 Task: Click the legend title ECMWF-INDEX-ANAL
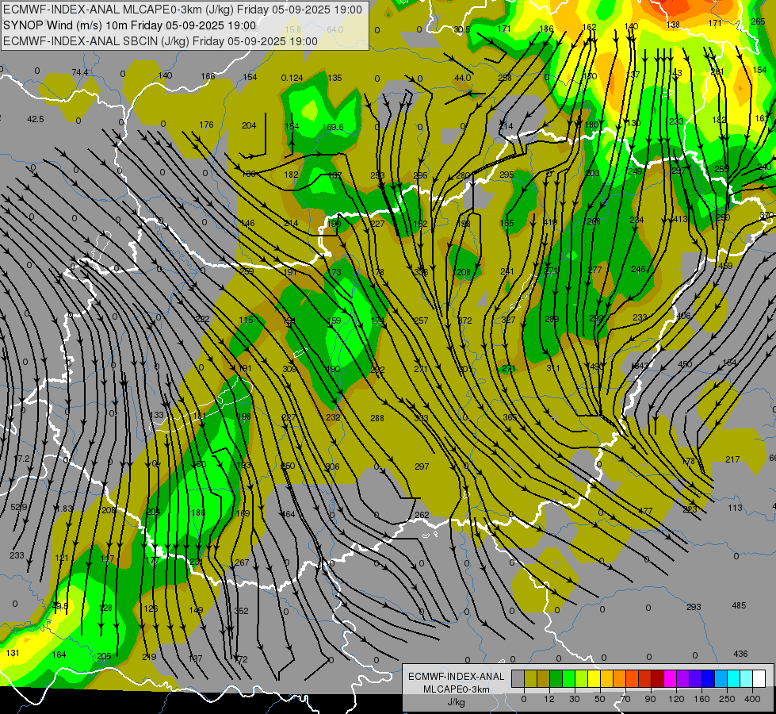pyautogui.click(x=457, y=677)
